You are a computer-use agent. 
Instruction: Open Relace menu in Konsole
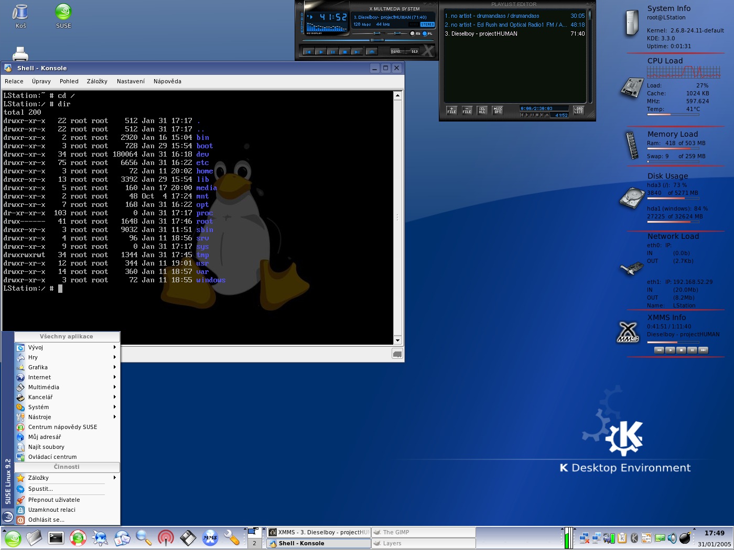[14, 81]
